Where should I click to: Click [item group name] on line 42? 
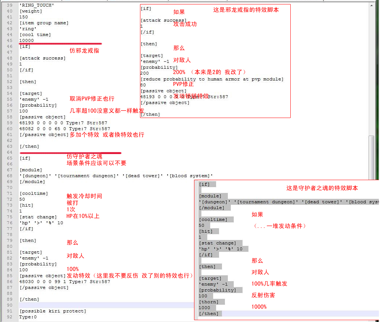point(44,23)
